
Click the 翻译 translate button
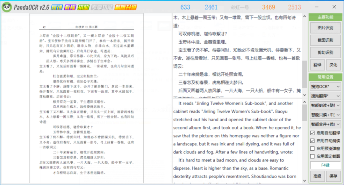317,65
